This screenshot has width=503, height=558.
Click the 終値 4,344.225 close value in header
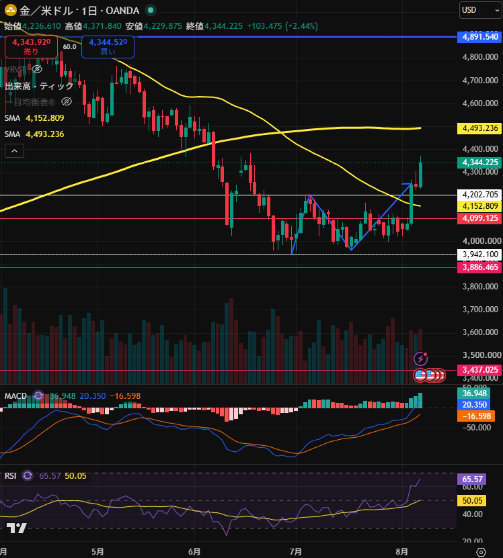[215, 26]
